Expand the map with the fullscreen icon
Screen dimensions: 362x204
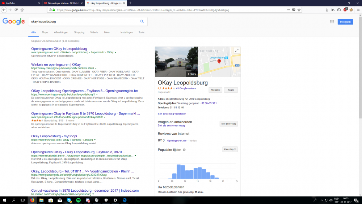pyautogui.click(x=237, y=51)
